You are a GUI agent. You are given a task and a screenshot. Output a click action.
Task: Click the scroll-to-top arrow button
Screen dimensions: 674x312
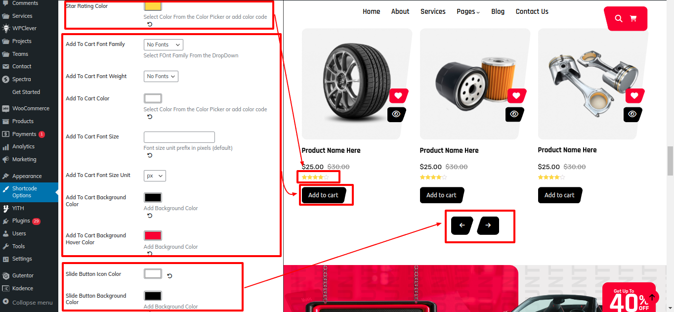(x=652, y=297)
